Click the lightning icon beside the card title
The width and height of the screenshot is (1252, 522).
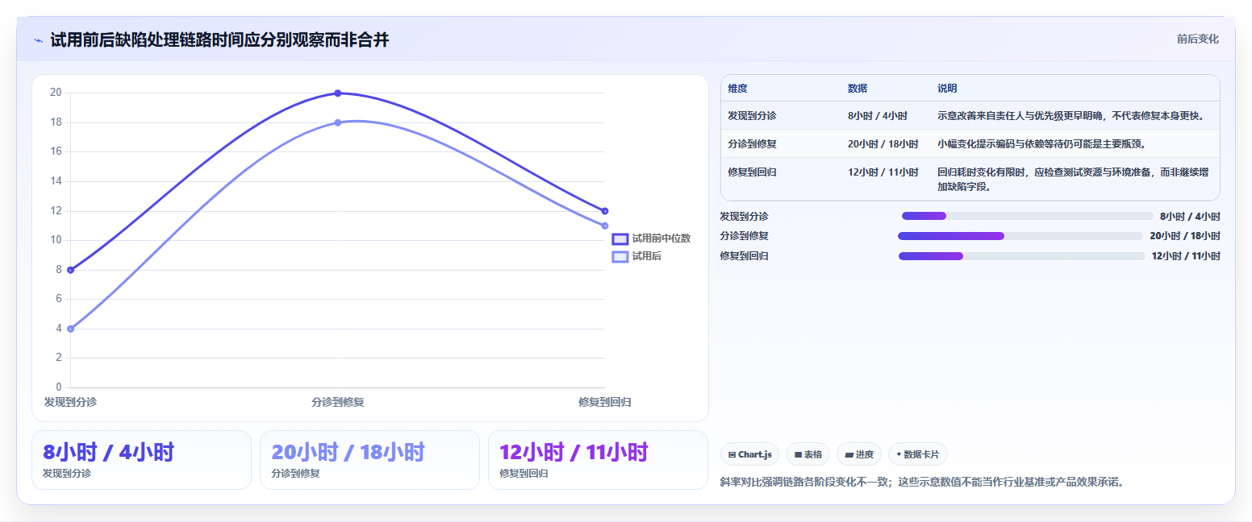click(x=39, y=40)
